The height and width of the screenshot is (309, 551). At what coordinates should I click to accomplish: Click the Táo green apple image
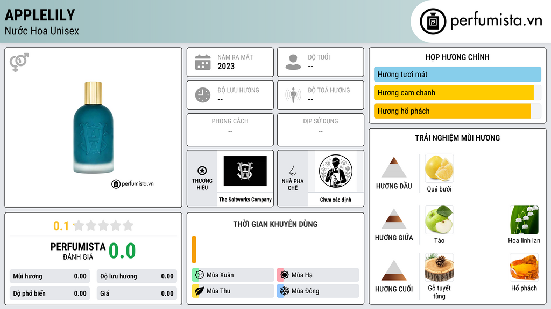(439, 219)
